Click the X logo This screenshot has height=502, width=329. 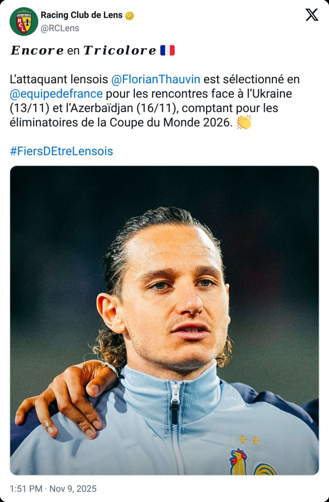click(312, 15)
